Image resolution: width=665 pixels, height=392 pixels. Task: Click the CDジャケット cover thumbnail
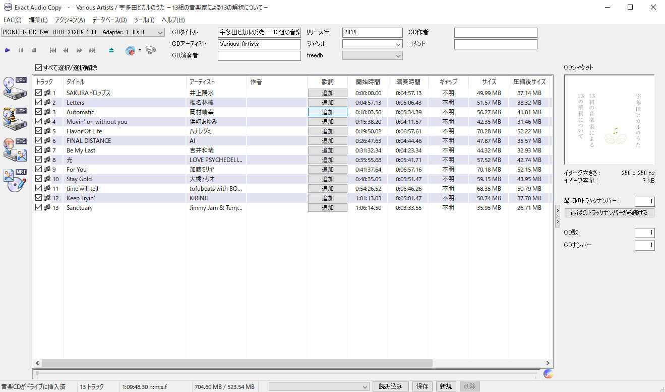tap(609, 119)
